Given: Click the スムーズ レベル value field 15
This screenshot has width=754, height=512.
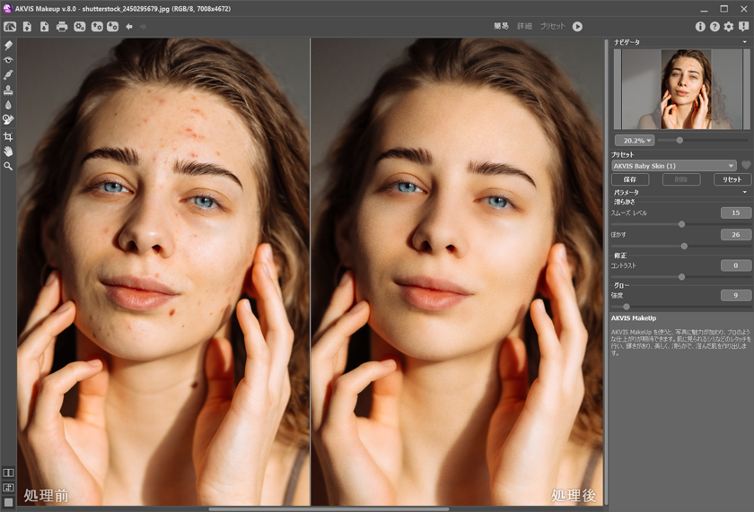Looking at the screenshot, I should click(x=736, y=213).
